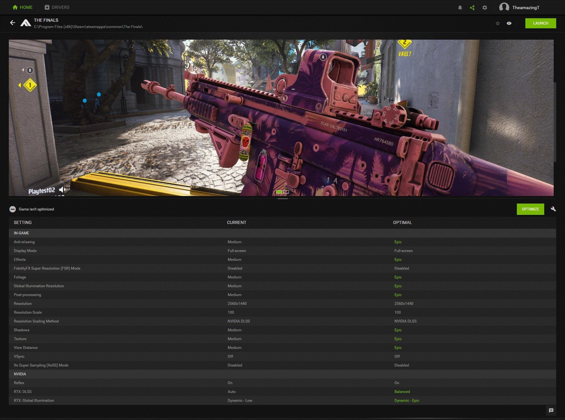The image size is (565, 420).
Task: Open custom settings wrench icon
Action: coord(553,209)
